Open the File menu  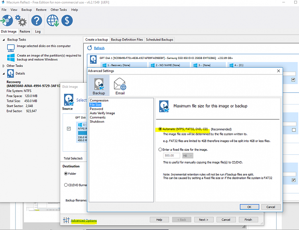[4, 10]
